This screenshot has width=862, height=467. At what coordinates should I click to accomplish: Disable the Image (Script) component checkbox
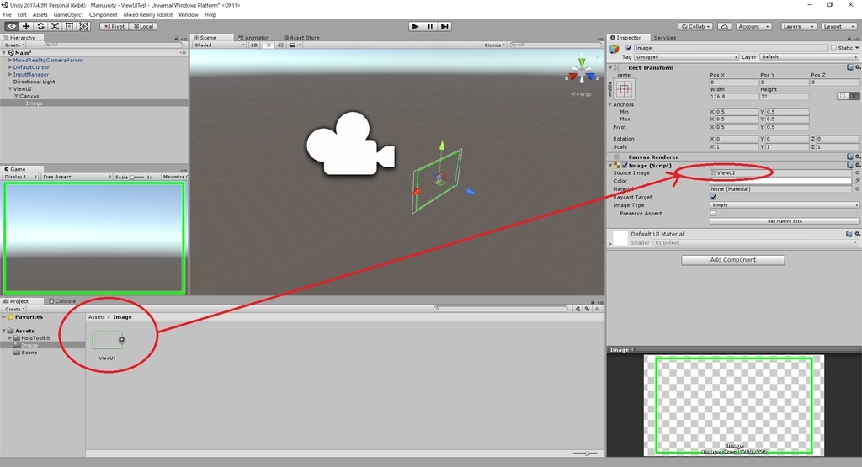625,165
